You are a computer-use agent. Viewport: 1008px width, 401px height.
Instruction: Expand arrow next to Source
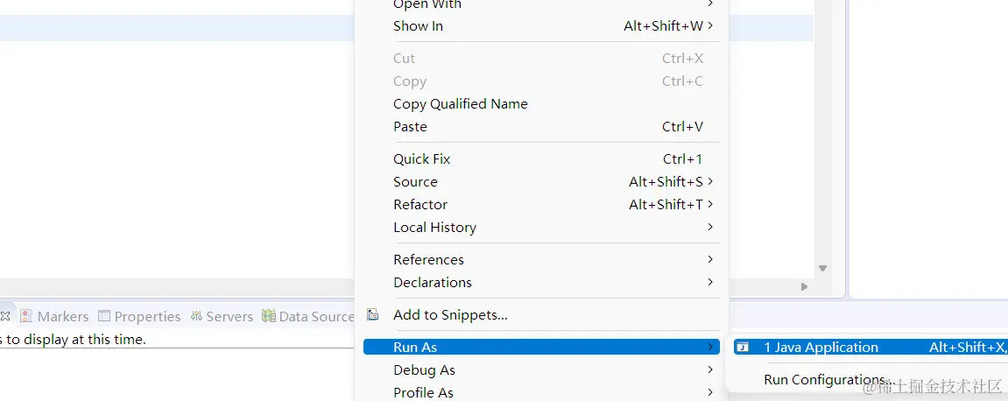(x=710, y=181)
